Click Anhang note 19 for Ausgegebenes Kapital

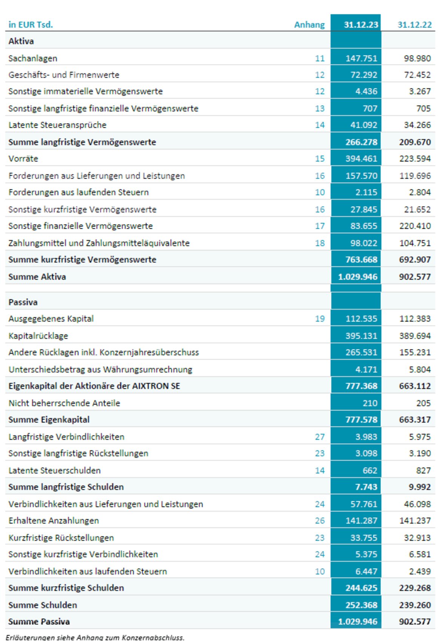(320, 319)
